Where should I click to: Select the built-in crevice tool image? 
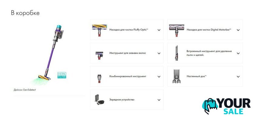click(176, 53)
